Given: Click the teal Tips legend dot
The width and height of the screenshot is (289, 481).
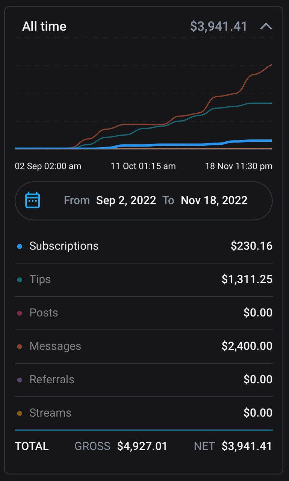Looking at the screenshot, I should point(20,280).
